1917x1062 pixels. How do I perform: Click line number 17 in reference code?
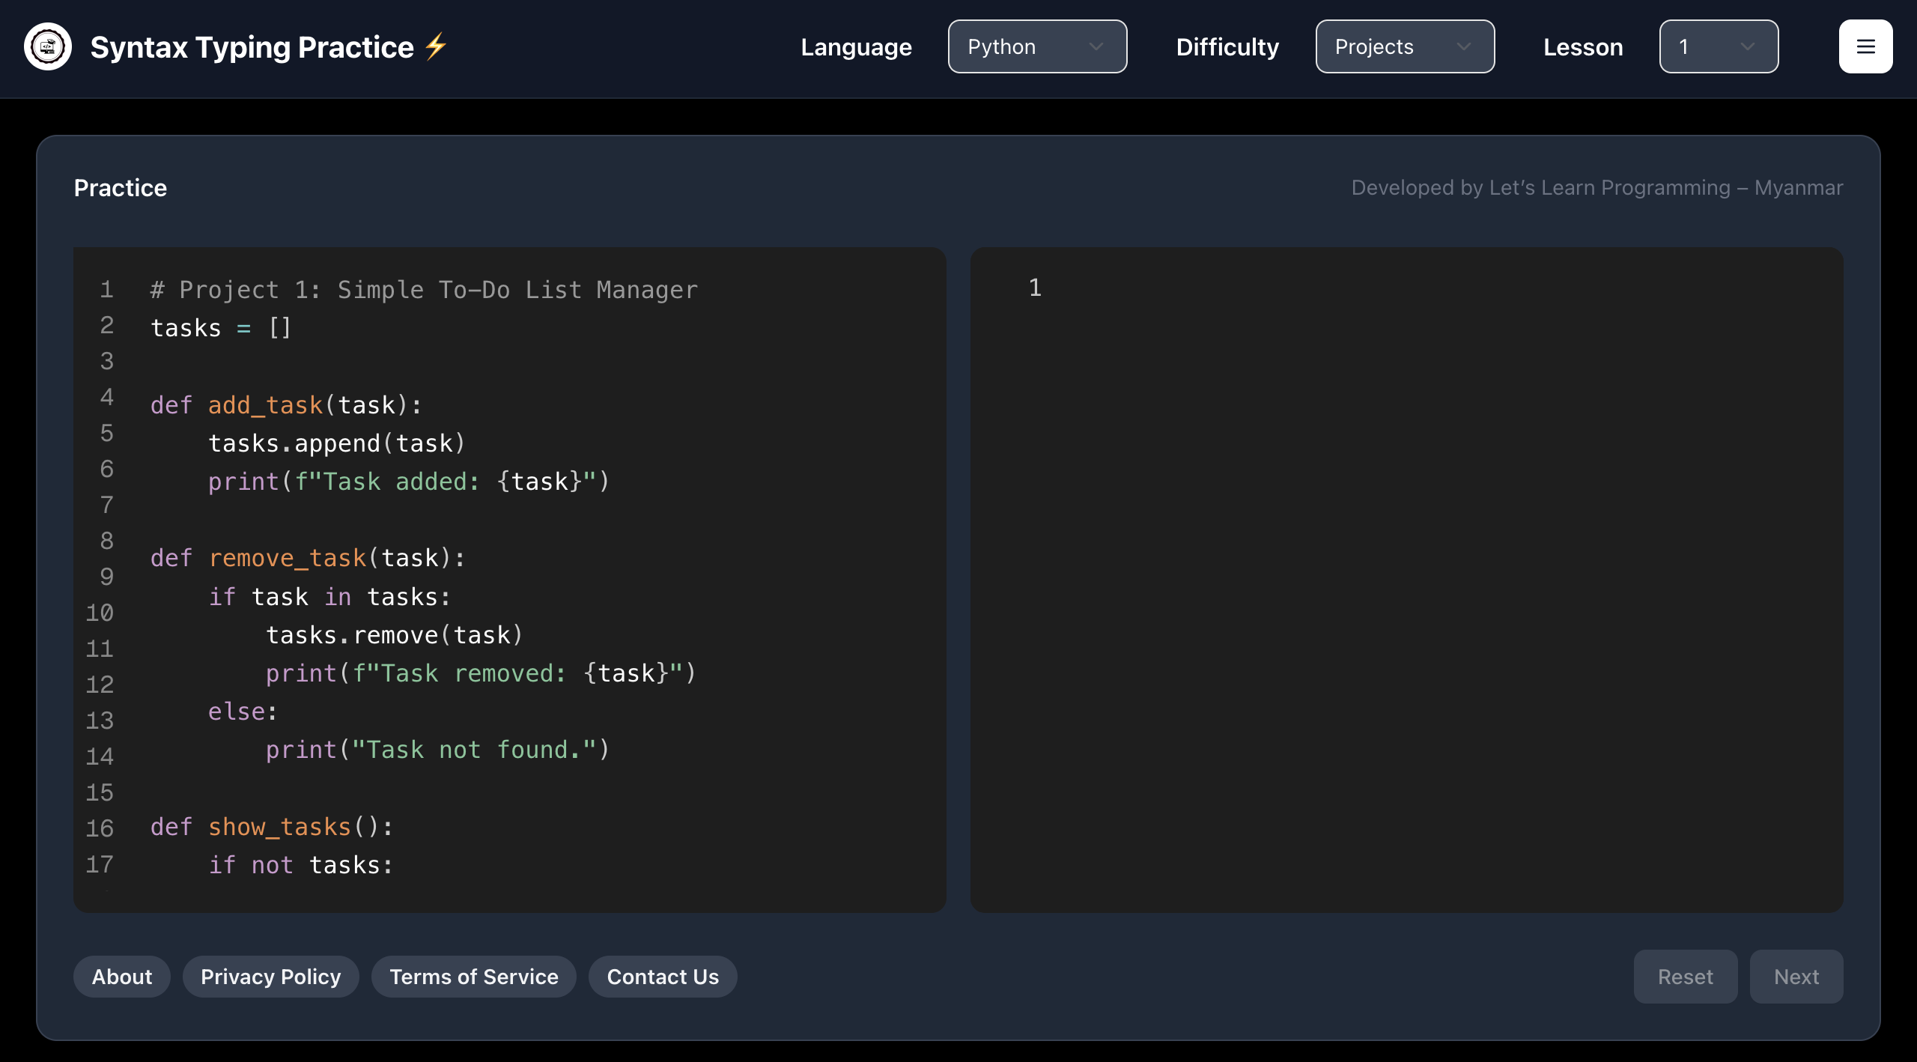tap(100, 864)
